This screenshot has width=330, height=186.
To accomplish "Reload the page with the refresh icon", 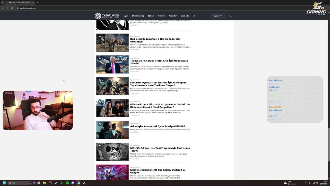I will tap(12, 8).
